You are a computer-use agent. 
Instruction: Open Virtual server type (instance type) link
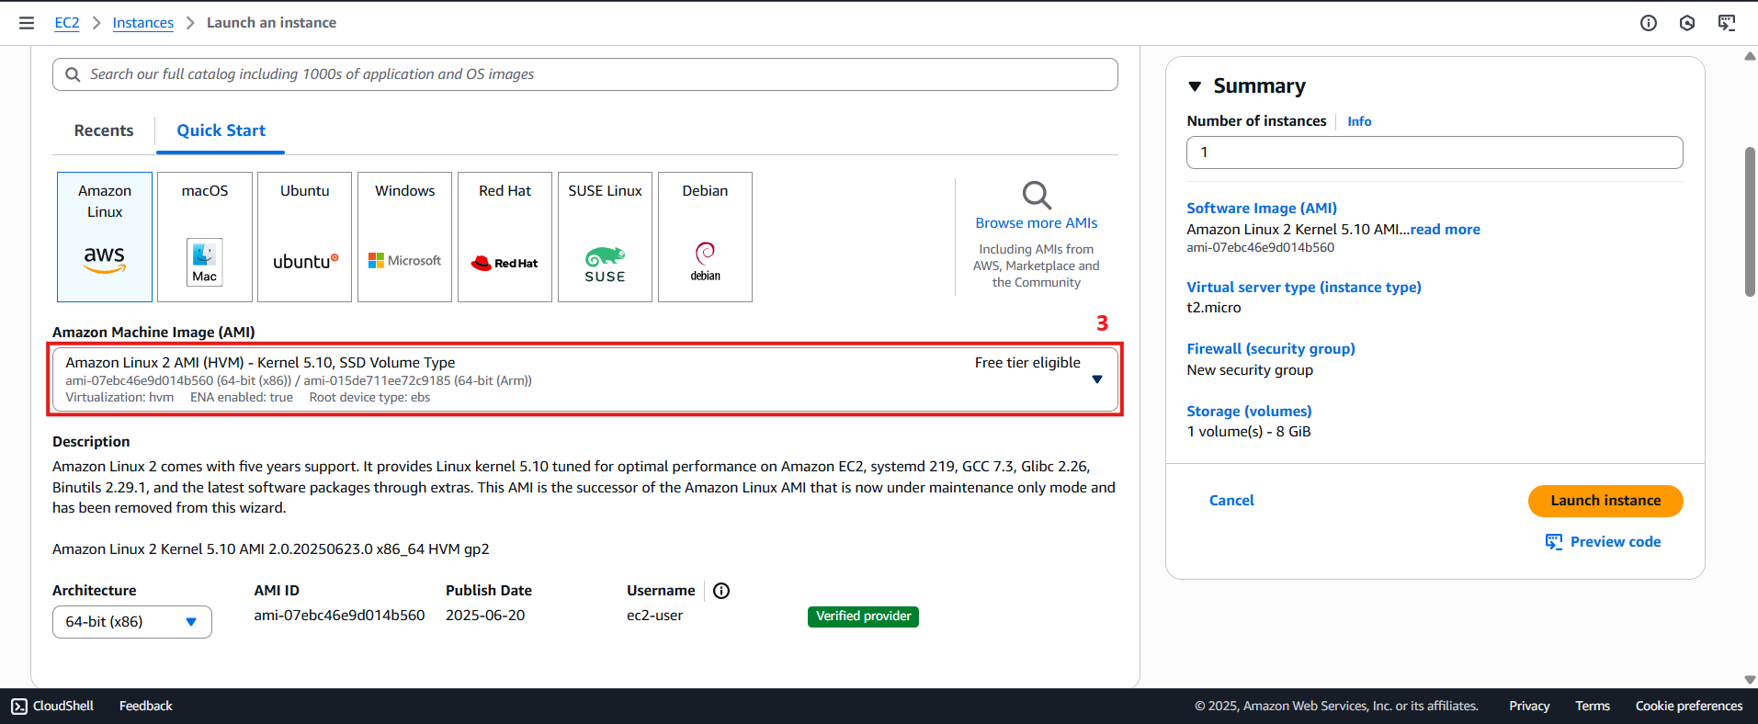[1304, 288]
